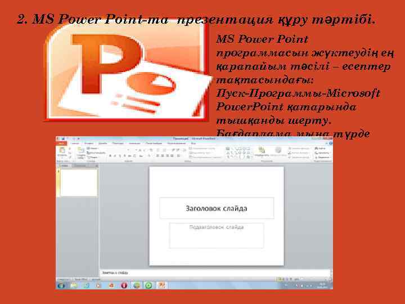
Task: Open the Select dropdown in Editing group
Action: point(322,157)
